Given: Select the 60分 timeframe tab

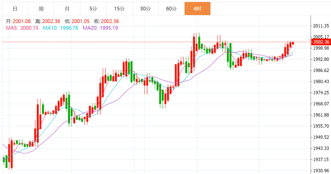Looking at the screenshot, I should click(x=171, y=9).
